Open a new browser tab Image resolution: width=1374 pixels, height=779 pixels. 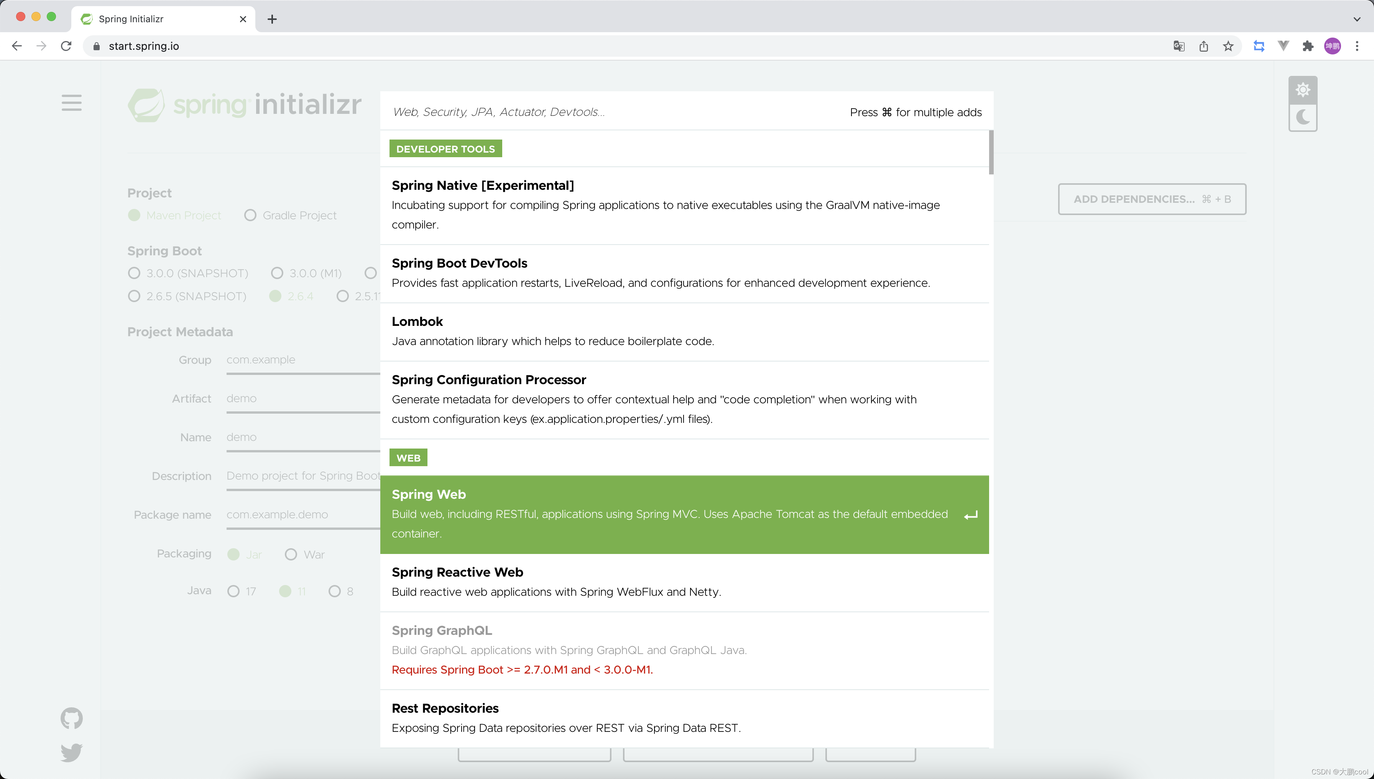point(272,19)
